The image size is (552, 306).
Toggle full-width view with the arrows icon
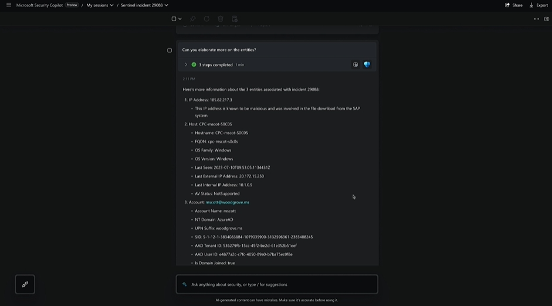click(536, 19)
